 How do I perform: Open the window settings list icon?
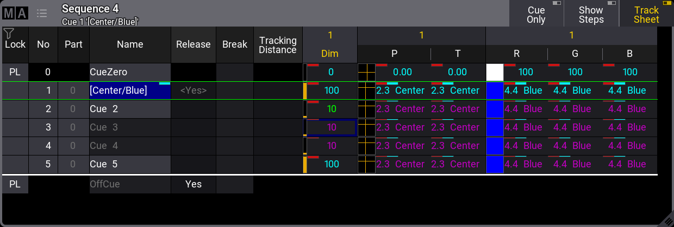coord(42,13)
